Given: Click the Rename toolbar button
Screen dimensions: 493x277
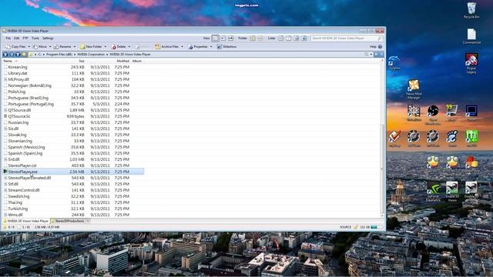Looking at the screenshot, I should pyautogui.click(x=62, y=46).
